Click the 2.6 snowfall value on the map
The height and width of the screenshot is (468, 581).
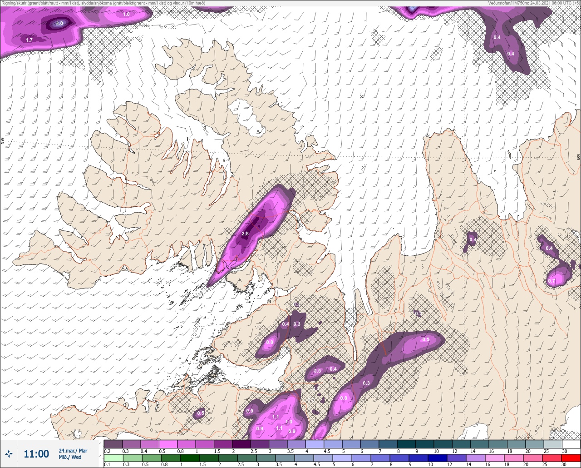pos(246,234)
